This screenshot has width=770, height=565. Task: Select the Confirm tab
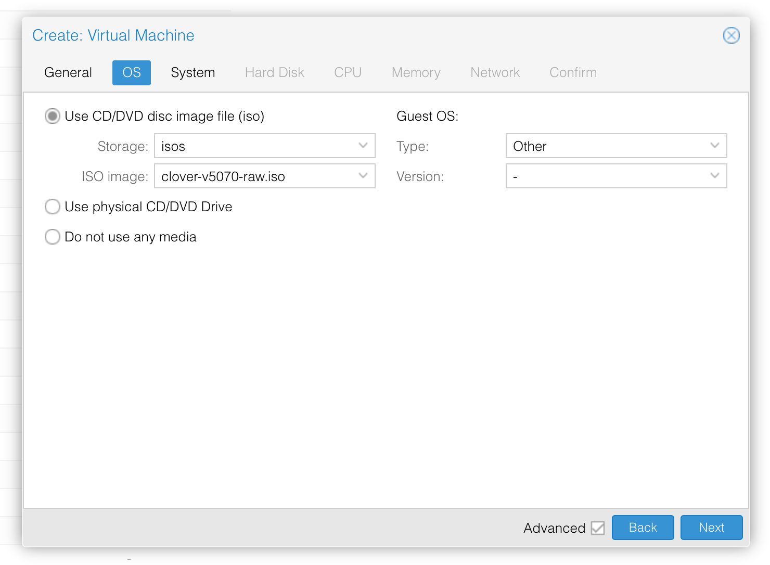tap(573, 72)
